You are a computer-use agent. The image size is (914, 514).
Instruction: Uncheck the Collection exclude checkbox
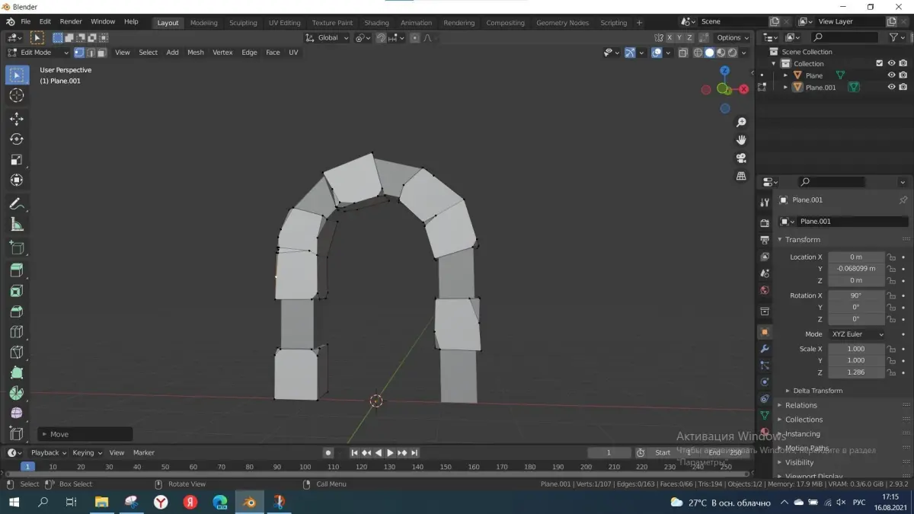[880, 63]
